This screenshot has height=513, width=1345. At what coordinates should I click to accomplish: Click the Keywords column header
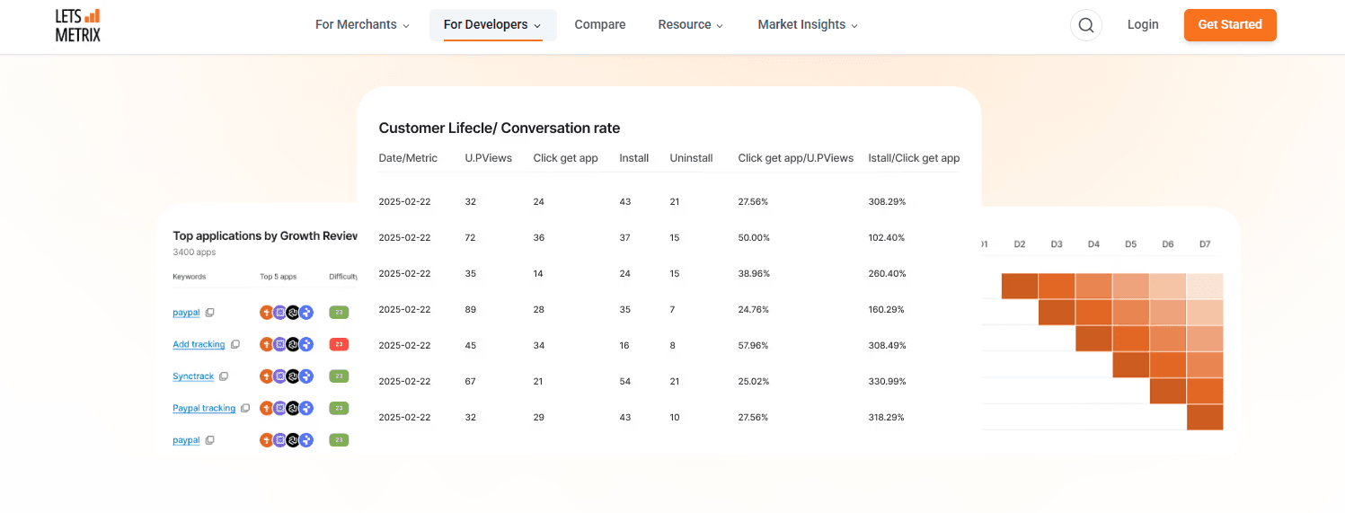189,277
